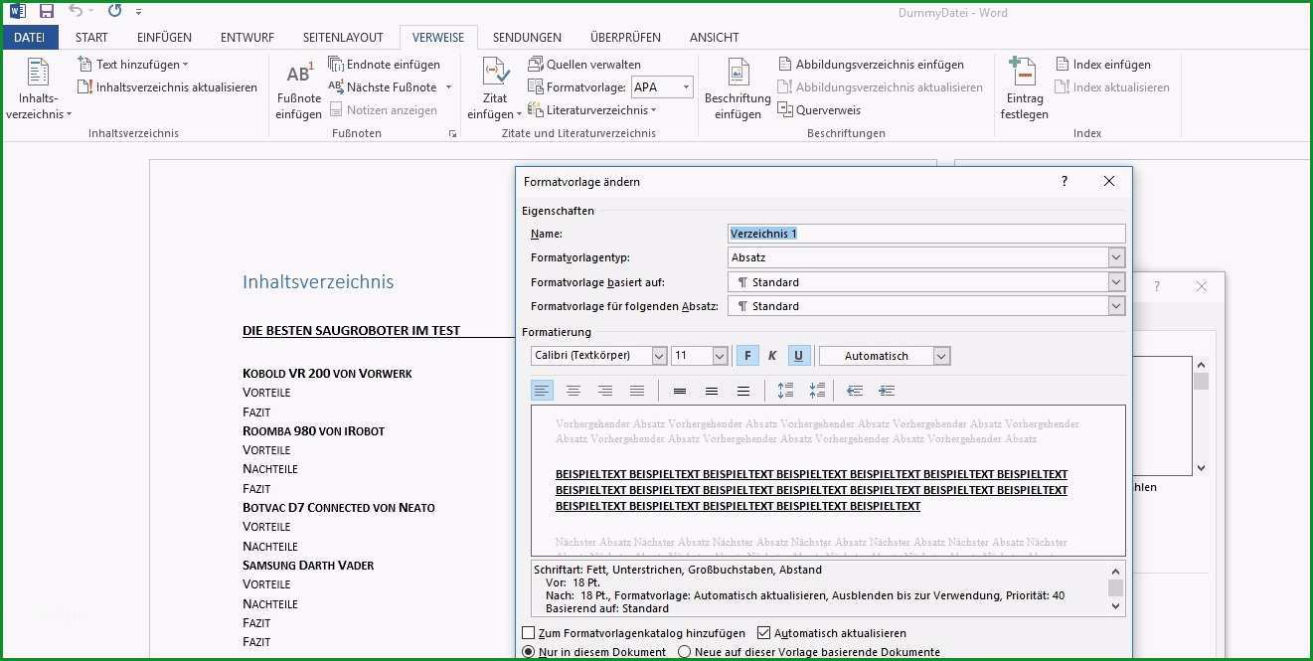Toggle bold (F) in the dialog
Screen dimensions: 1313x661
click(747, 356)
